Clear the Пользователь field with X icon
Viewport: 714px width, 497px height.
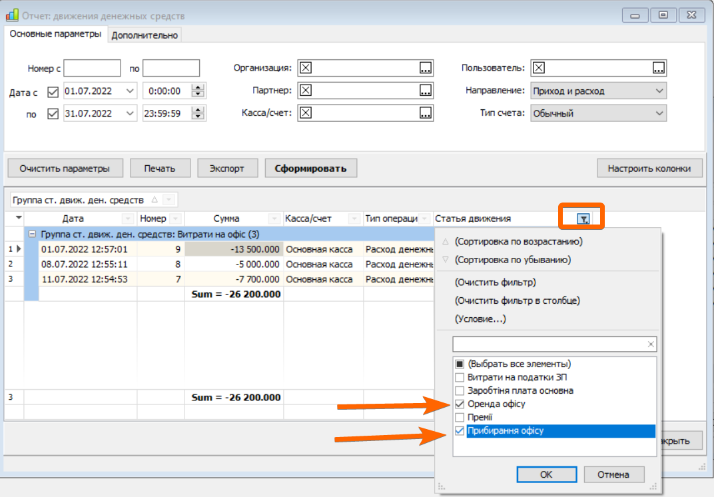tap(539, 68)
